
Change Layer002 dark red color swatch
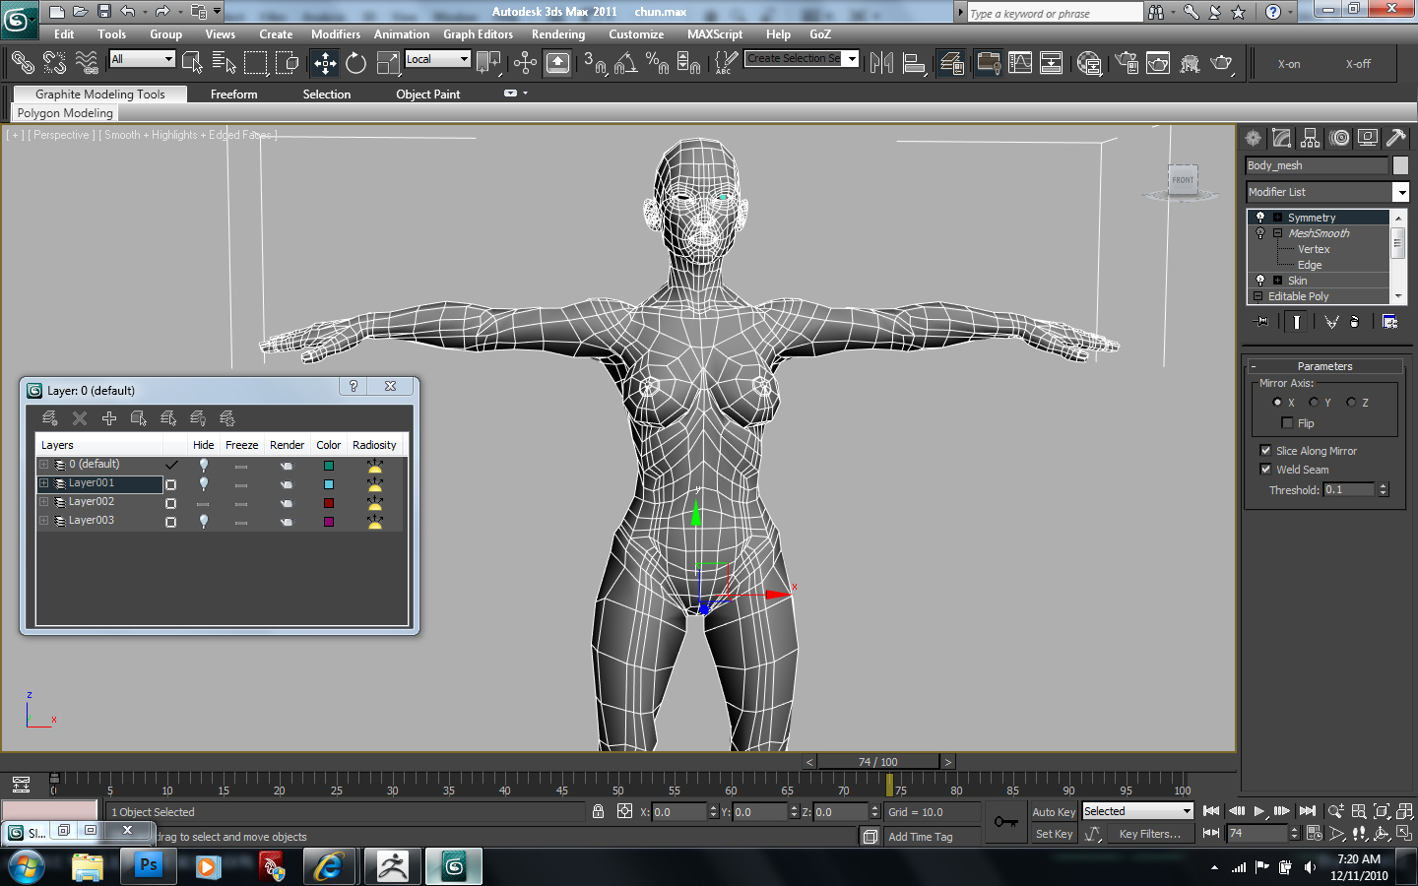coord(329,503)
